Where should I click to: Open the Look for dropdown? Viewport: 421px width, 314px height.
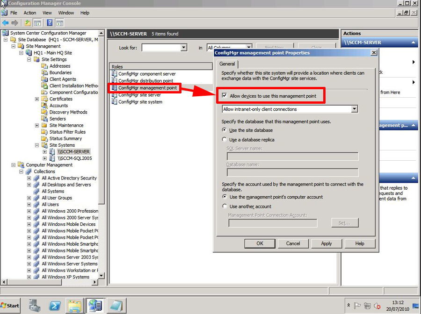click(184, 48)
